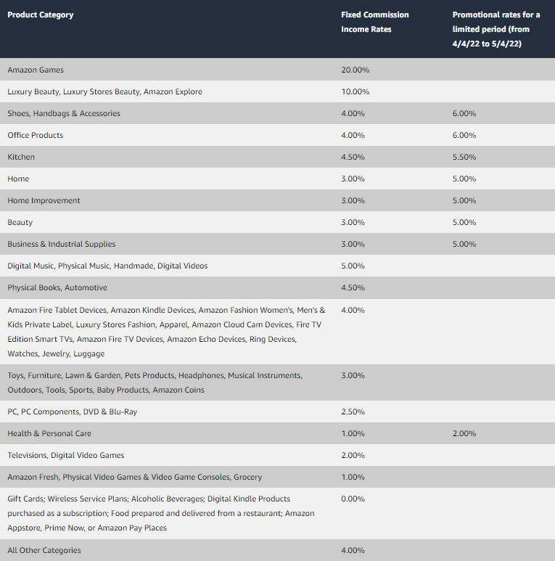Select Shoes, Handbags & Accessories category
The width and height of the screenshot is (555, 561).
(64, 113)
